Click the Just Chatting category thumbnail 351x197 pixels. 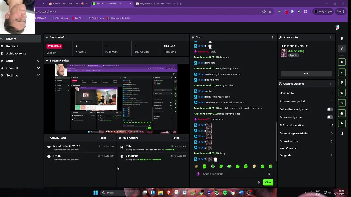(x=284, y=53)
